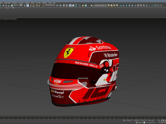The image size is (166, 124).
Task: Toggle the Scene Explorer
Action: tap(64, 6)
